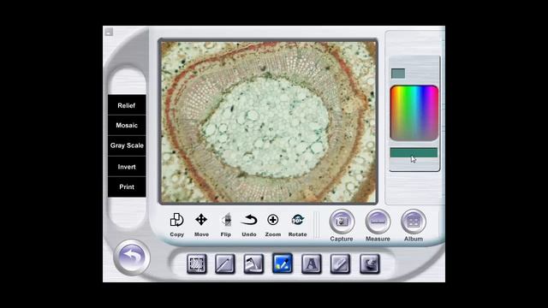Click the Move arrows icon
This screenshot has width=548, height=308.
click(x=201, y=220)
